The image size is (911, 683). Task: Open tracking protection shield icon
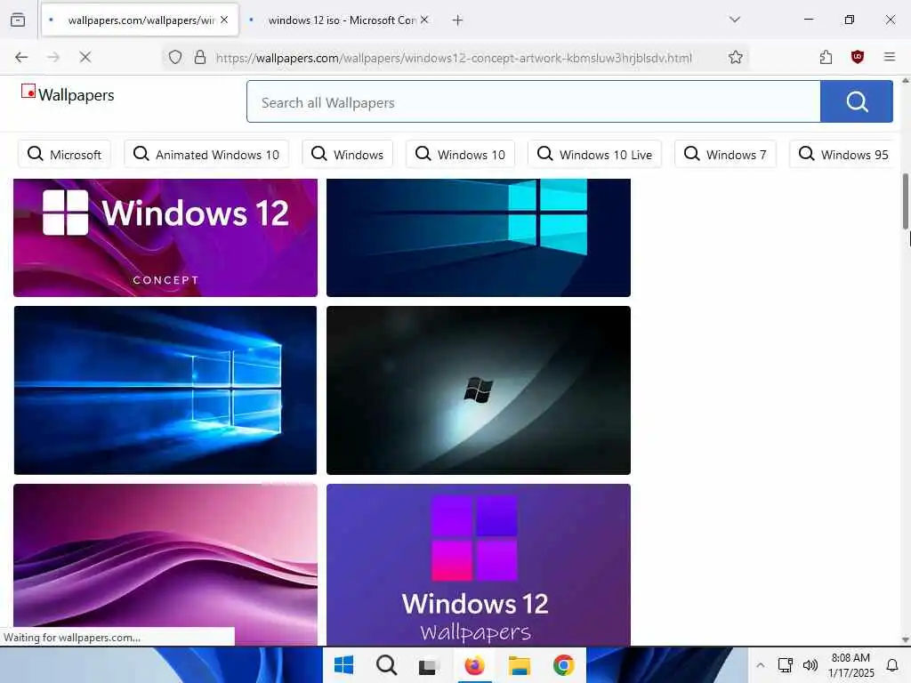coord(175,57)
